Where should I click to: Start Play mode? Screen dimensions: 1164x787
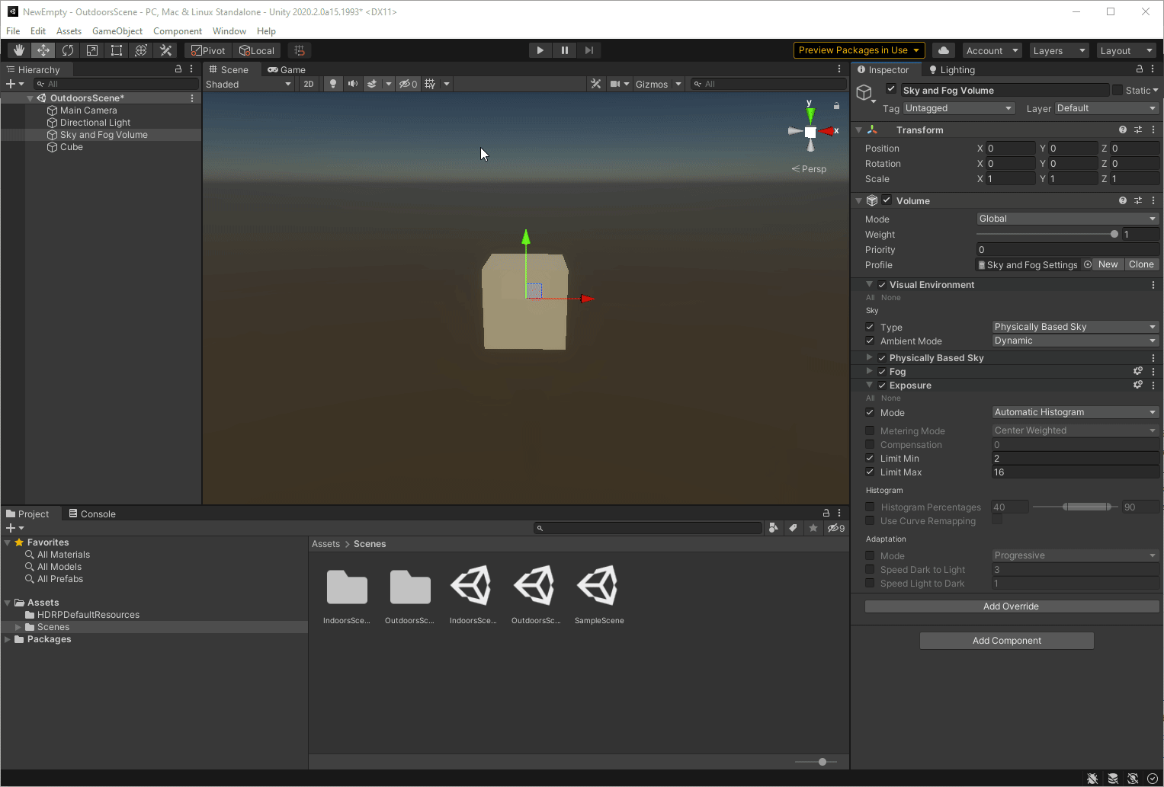coord(540,50)
